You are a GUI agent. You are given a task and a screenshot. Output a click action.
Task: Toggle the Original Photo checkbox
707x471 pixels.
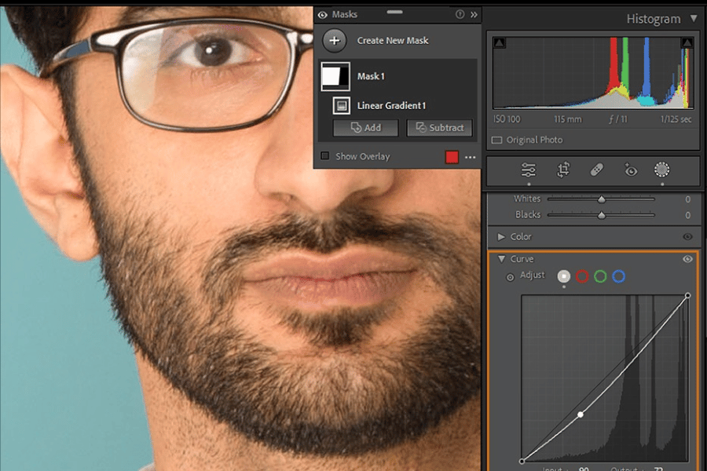496,141
